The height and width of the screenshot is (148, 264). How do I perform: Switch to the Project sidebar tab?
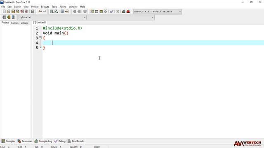[5, 23]
